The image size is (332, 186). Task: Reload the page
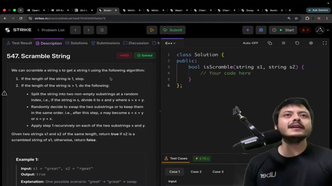[x=21, y=18]
